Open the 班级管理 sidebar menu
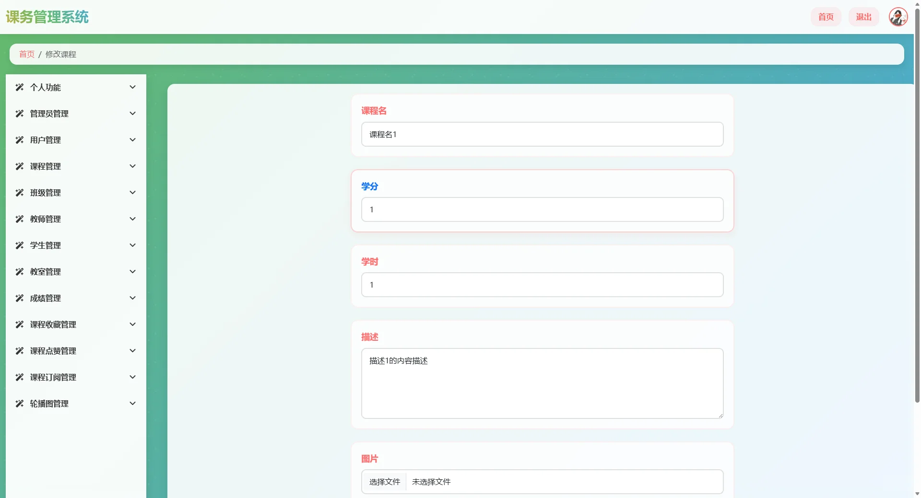The height and width of the screenshot is (498, 921). 76,193
